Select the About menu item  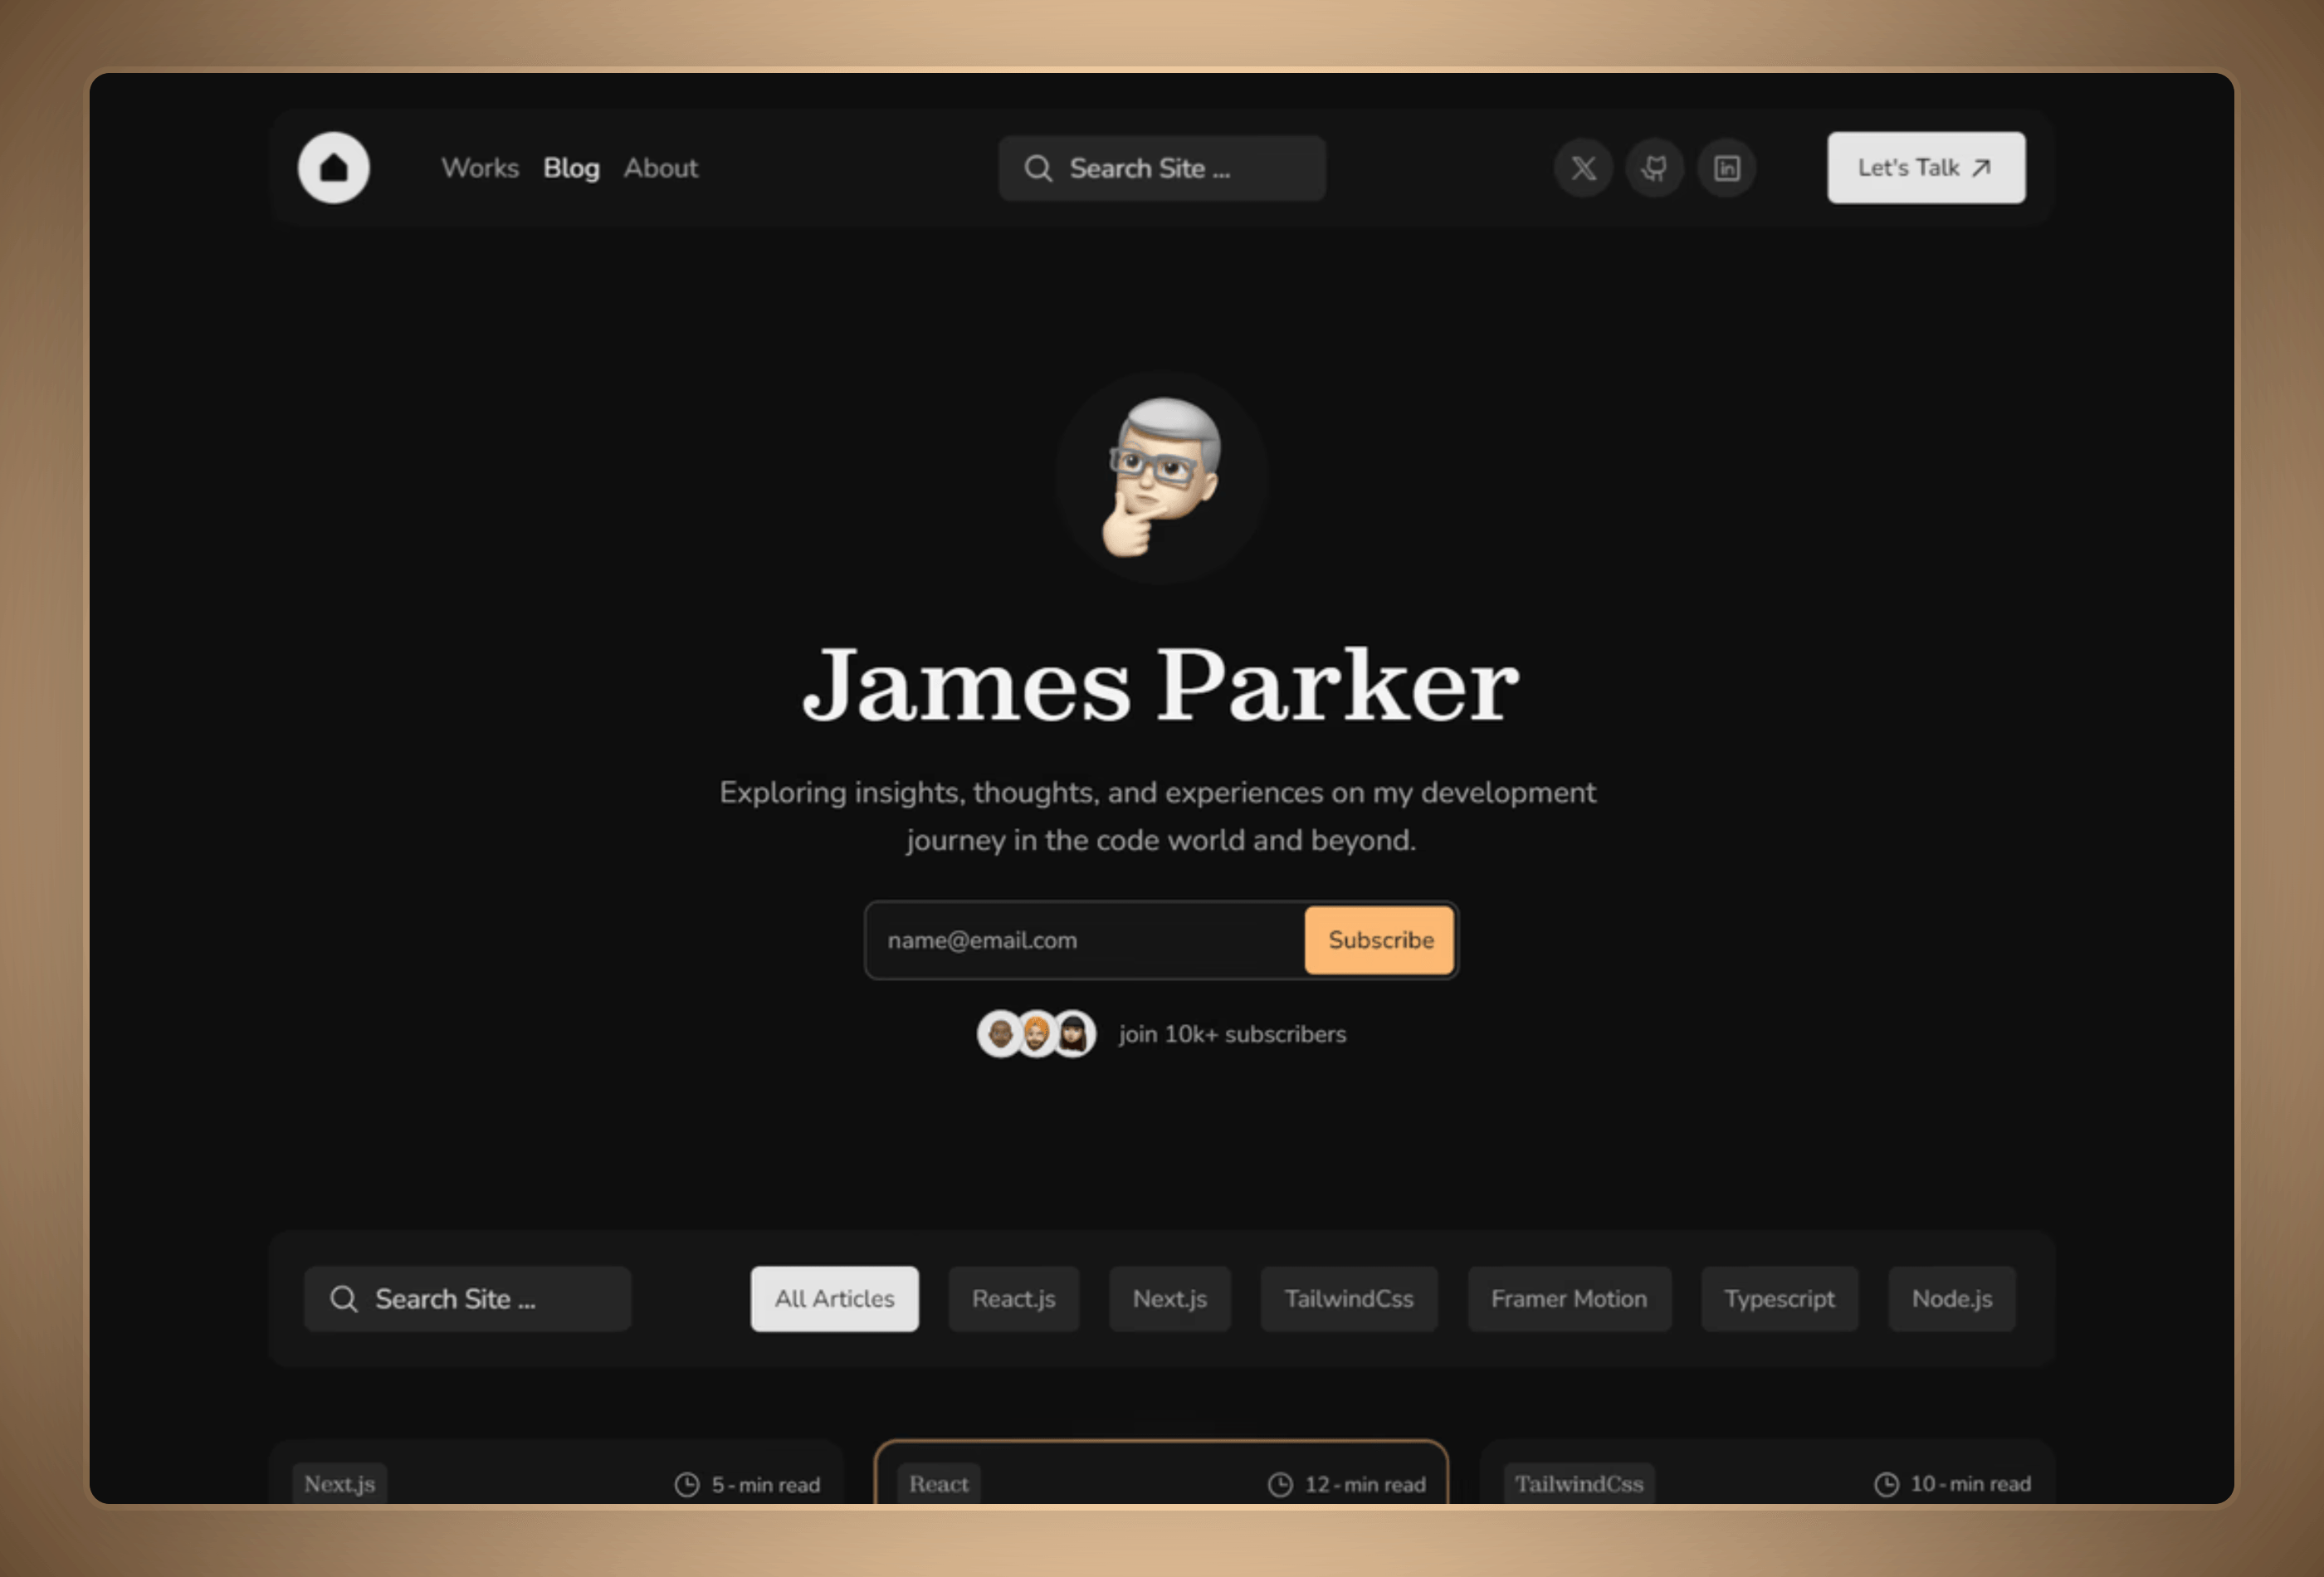coord(660,167)
